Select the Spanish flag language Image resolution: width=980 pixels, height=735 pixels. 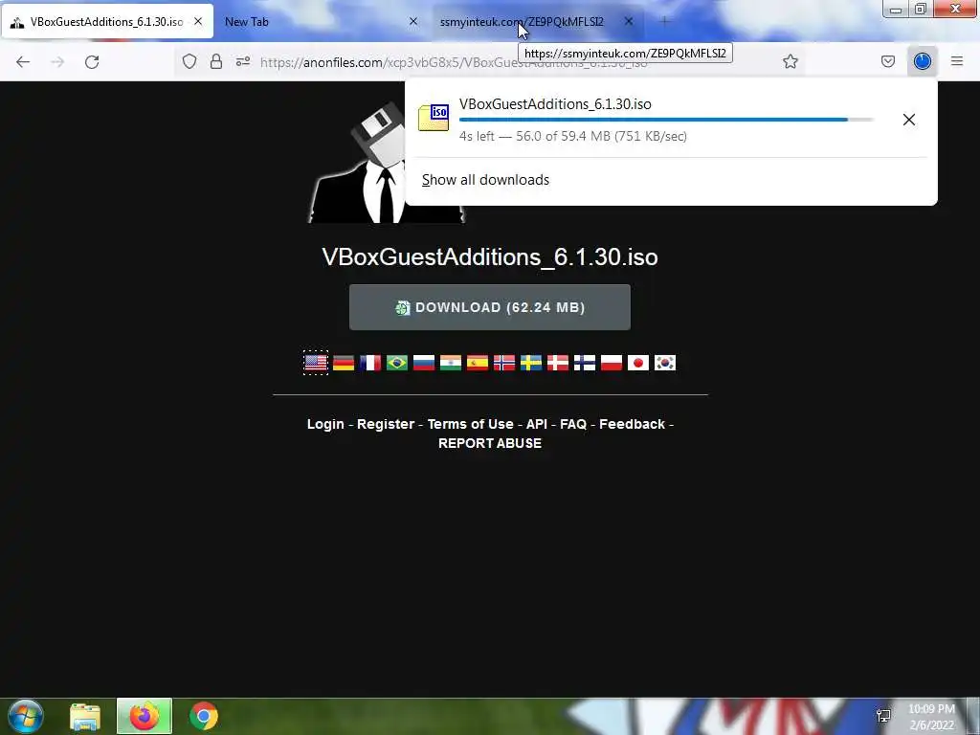(478, 363)
